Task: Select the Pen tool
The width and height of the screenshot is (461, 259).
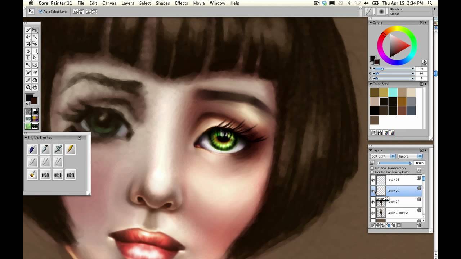Action: click(28, 51)
